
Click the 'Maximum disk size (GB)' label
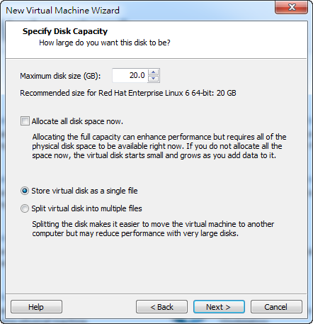click(60, 76)
